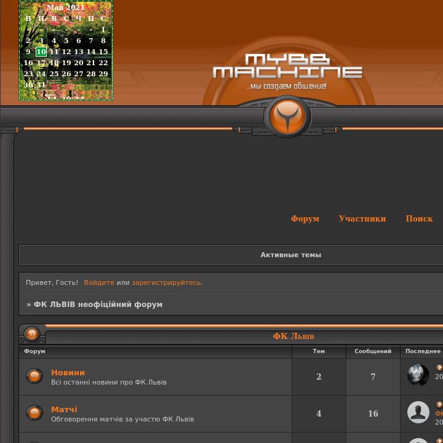Click the 'Привет, Гость!' greeting text
This screenshot has width=443, height=443.
52,282
